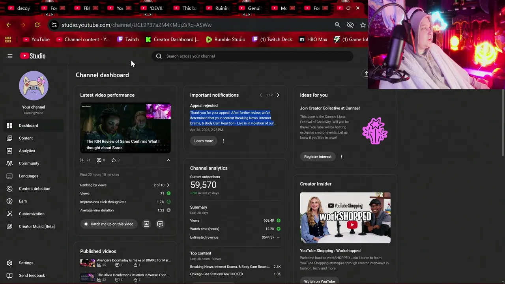505x284 pixels.
Task: Bookmark this page with the star icon
Action: click(x=363, y=25)
